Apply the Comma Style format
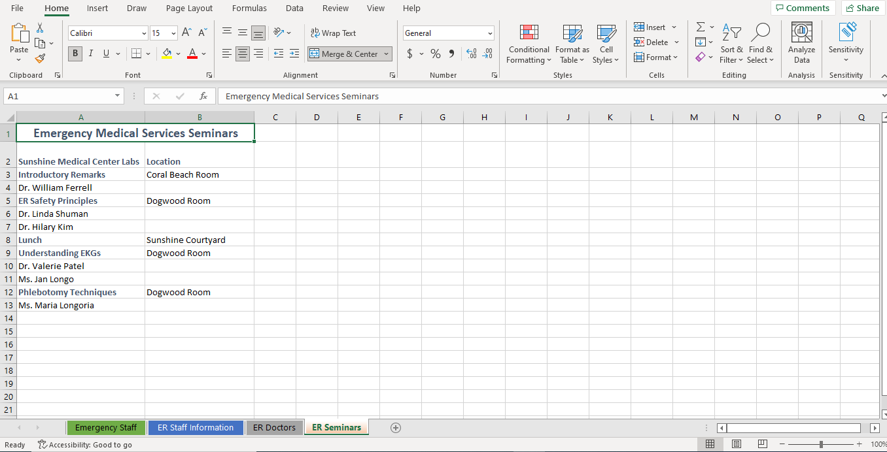887x452 pixels. pyautogui.click(x=451, y=54)
